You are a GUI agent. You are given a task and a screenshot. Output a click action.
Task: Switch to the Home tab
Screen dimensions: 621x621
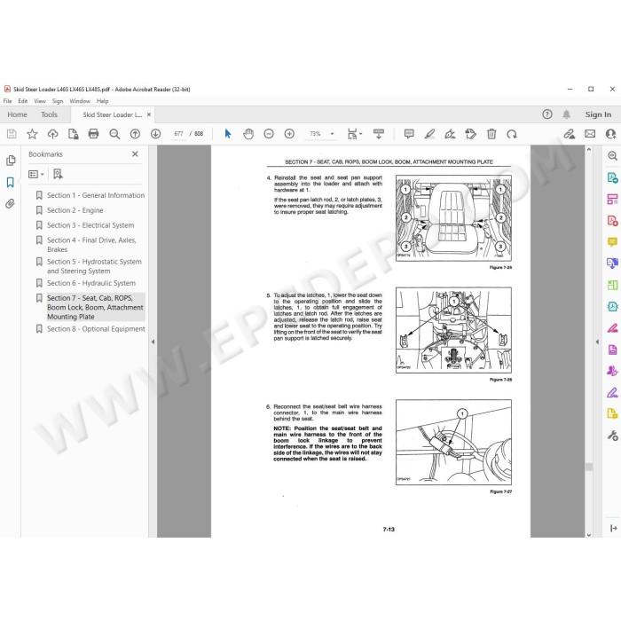coord(18,114)
